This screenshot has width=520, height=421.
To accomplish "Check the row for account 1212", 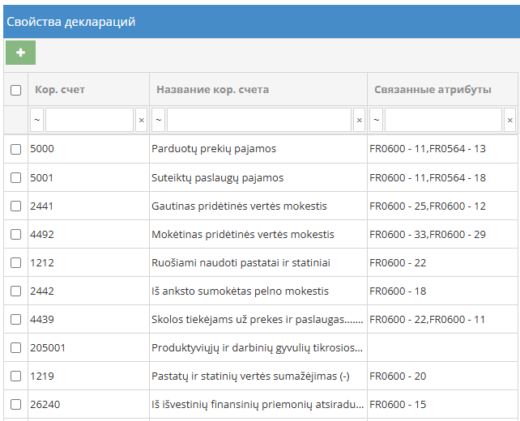I will click(x=15, y=263).
